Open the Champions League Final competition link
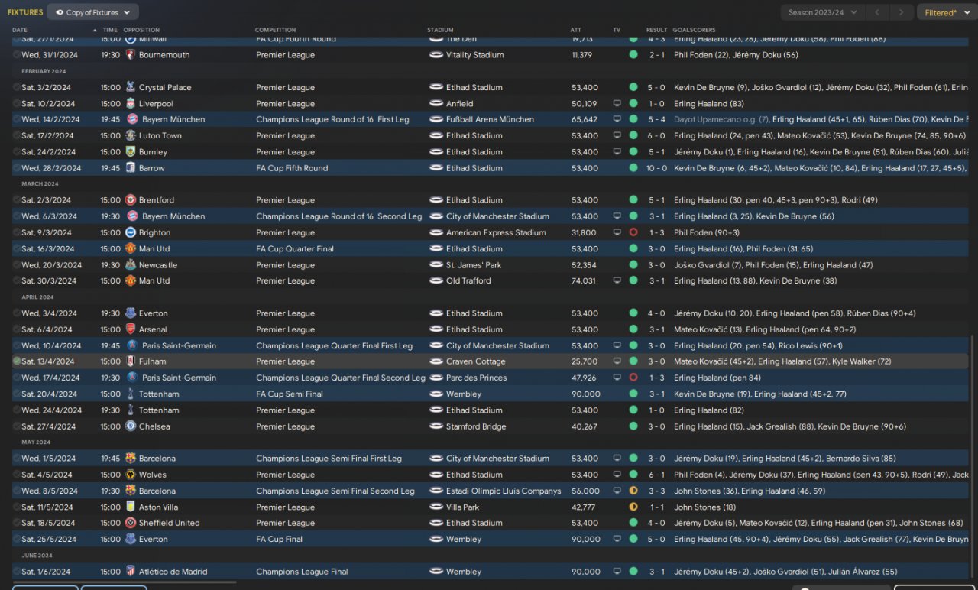Image resolution: width=978 pixels, height=590 pixels. (302, 571)
